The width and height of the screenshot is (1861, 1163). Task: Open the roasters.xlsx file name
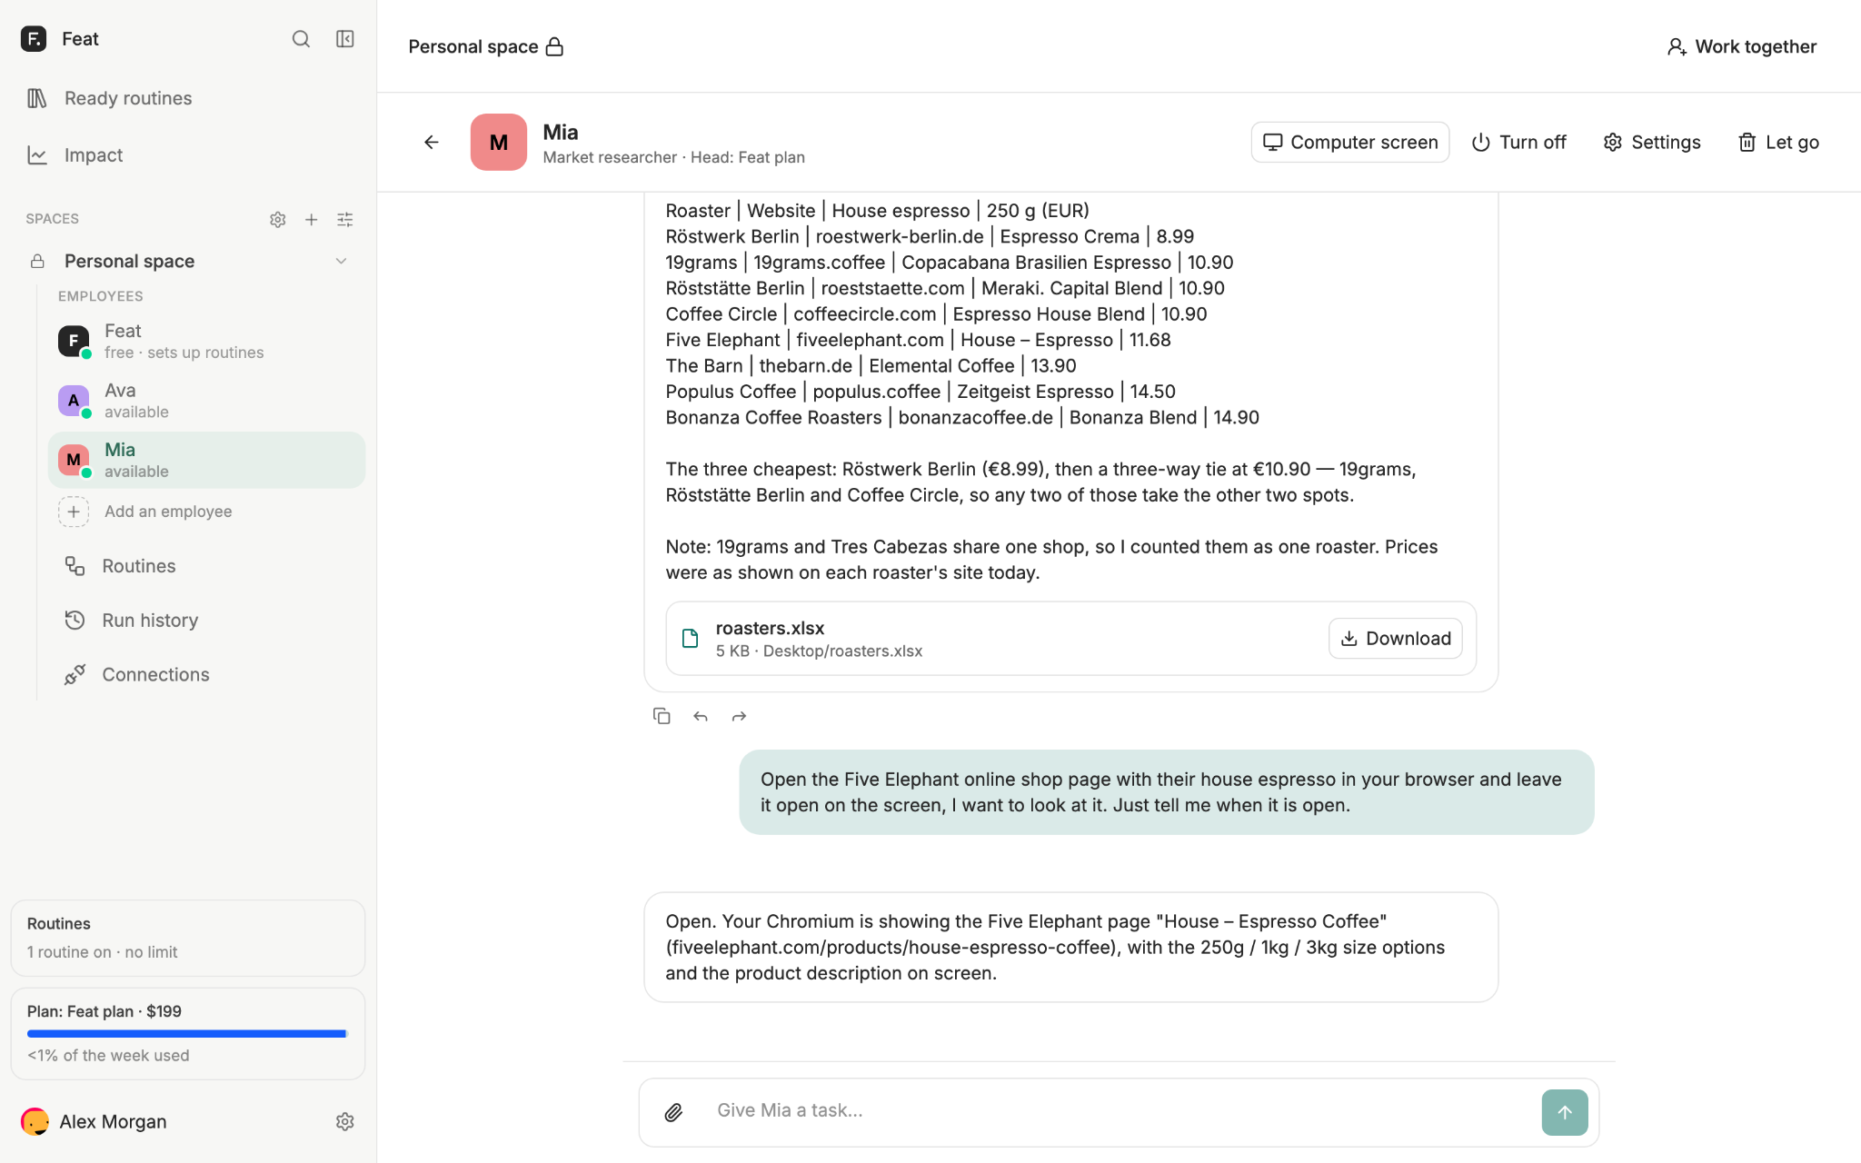[771, 629]
